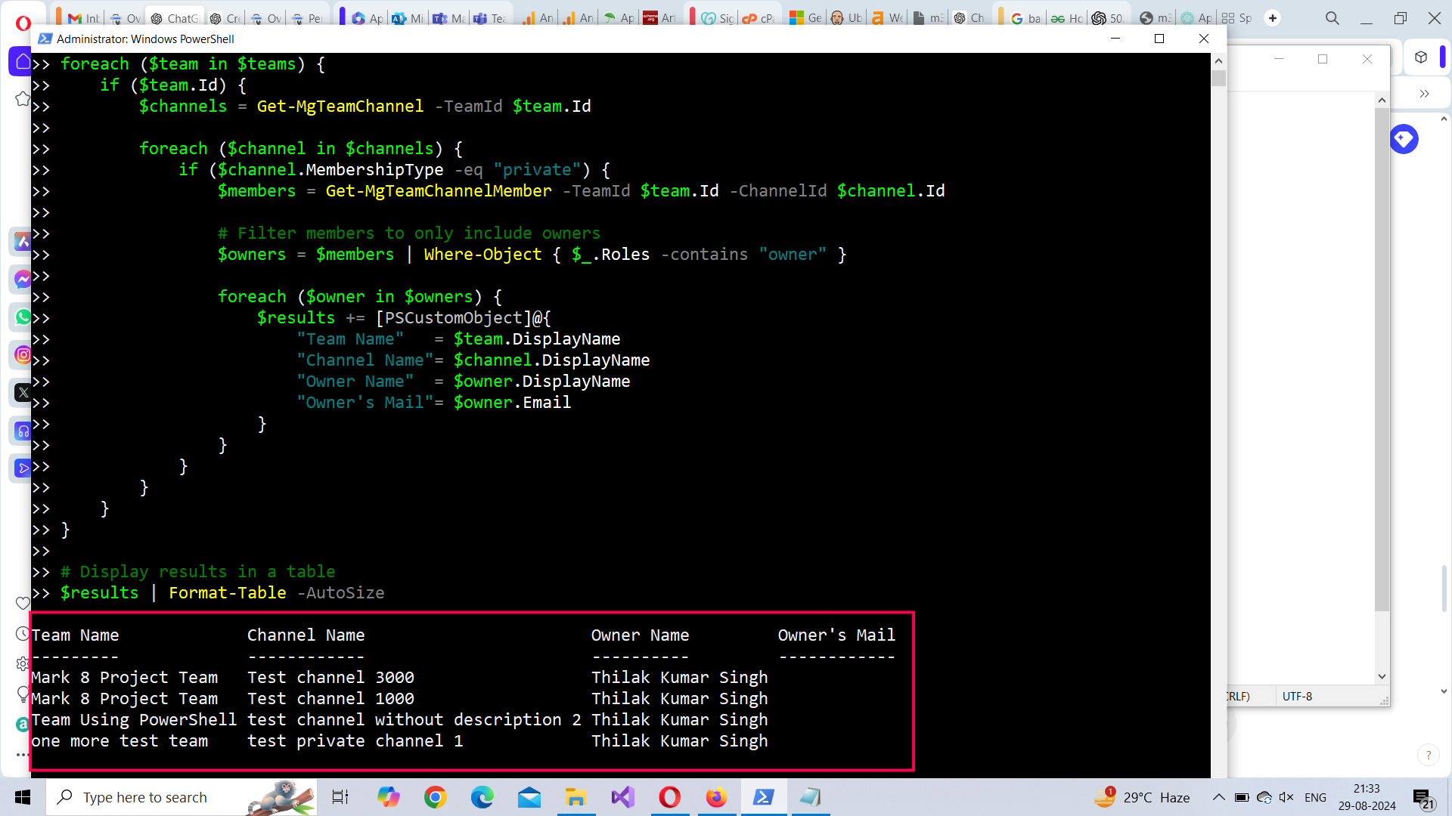Open Visual Studio from taskbar
Screen dimensions: 1452x816
click(x=622, y=797)
